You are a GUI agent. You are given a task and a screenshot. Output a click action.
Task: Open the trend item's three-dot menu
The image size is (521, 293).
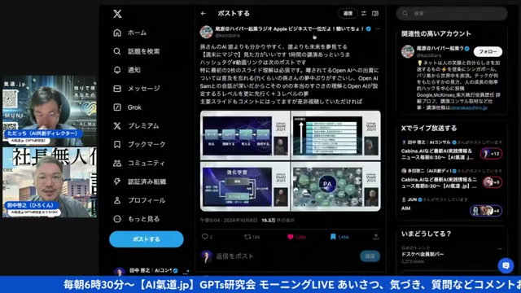(x=499, y=248)
